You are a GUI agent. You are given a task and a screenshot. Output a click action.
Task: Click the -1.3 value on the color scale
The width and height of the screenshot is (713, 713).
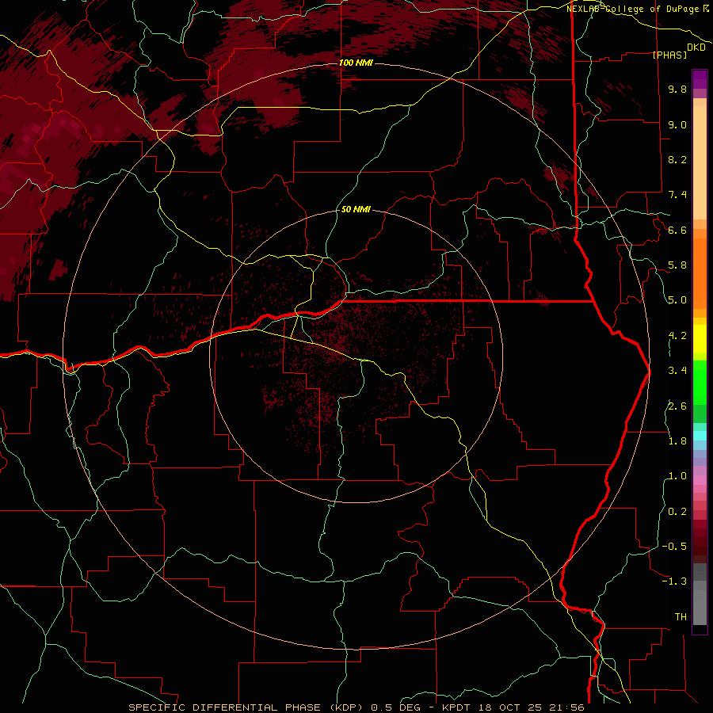click(674, 581)
